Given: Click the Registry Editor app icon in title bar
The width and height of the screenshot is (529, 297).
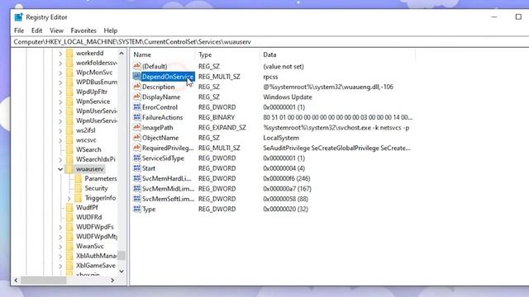Looking at the screenshot, I should click(x=18, y=16).
